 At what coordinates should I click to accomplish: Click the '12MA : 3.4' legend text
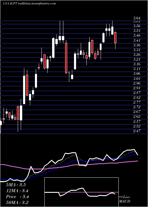tap(17, 191)
